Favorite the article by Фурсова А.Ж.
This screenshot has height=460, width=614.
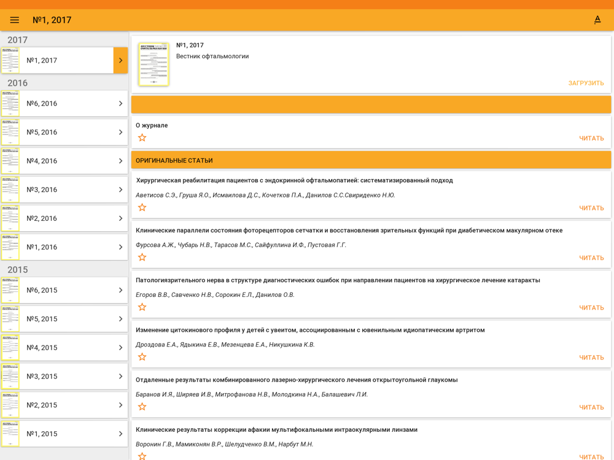point(142,257)
